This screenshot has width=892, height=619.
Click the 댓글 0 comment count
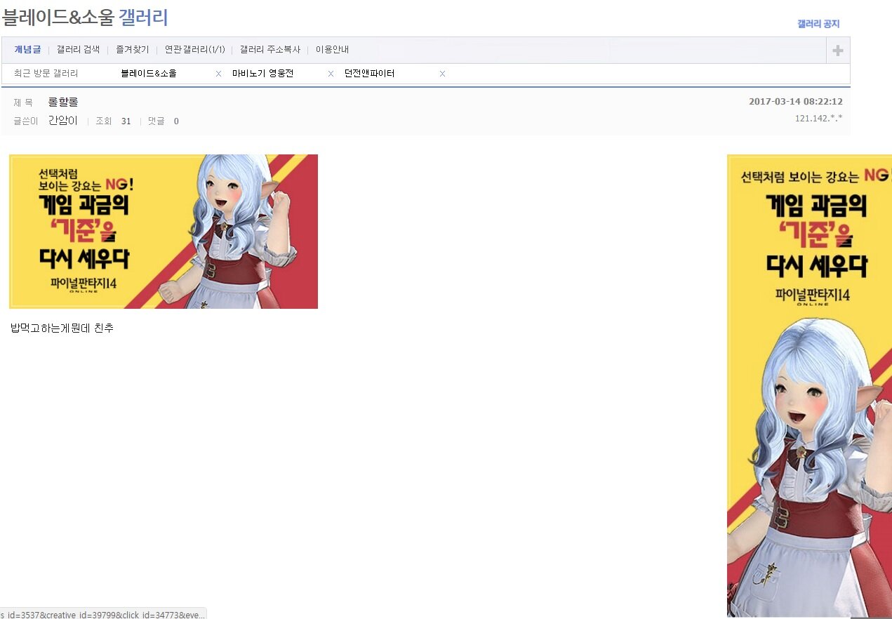(x=163, y=121)
